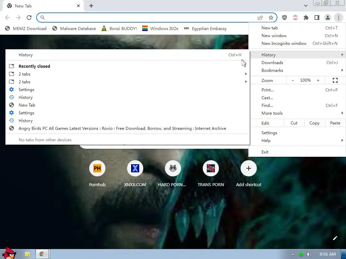Click the Cut button

294,123
